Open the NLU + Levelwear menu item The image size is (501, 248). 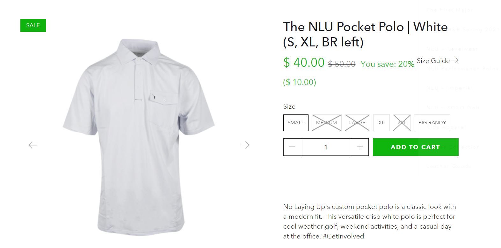tap(452, 49)
